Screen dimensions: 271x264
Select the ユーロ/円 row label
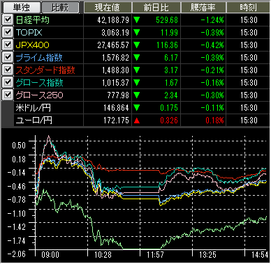(34, 121)
